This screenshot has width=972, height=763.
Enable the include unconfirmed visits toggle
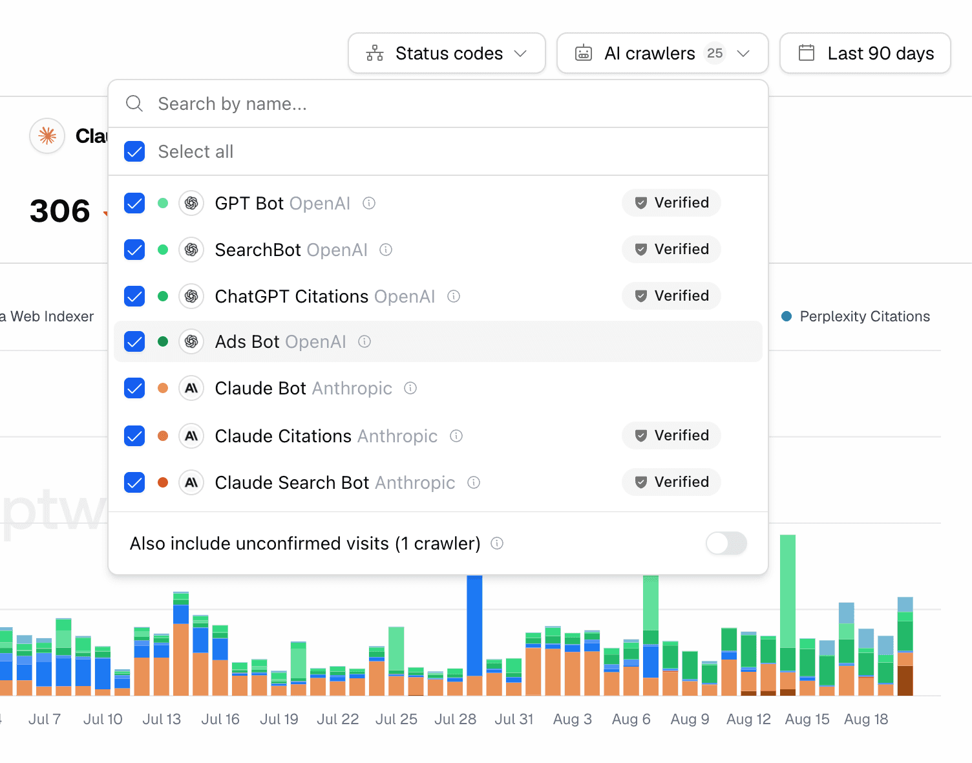pos(726,543)
